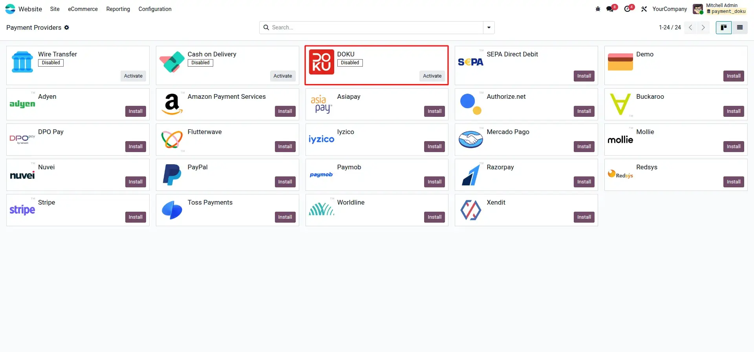
Task: Open the Site menu
Action: [x=55, y=9]
